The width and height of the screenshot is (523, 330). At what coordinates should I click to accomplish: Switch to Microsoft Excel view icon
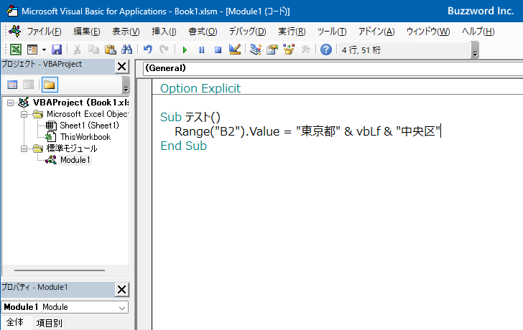16,49
